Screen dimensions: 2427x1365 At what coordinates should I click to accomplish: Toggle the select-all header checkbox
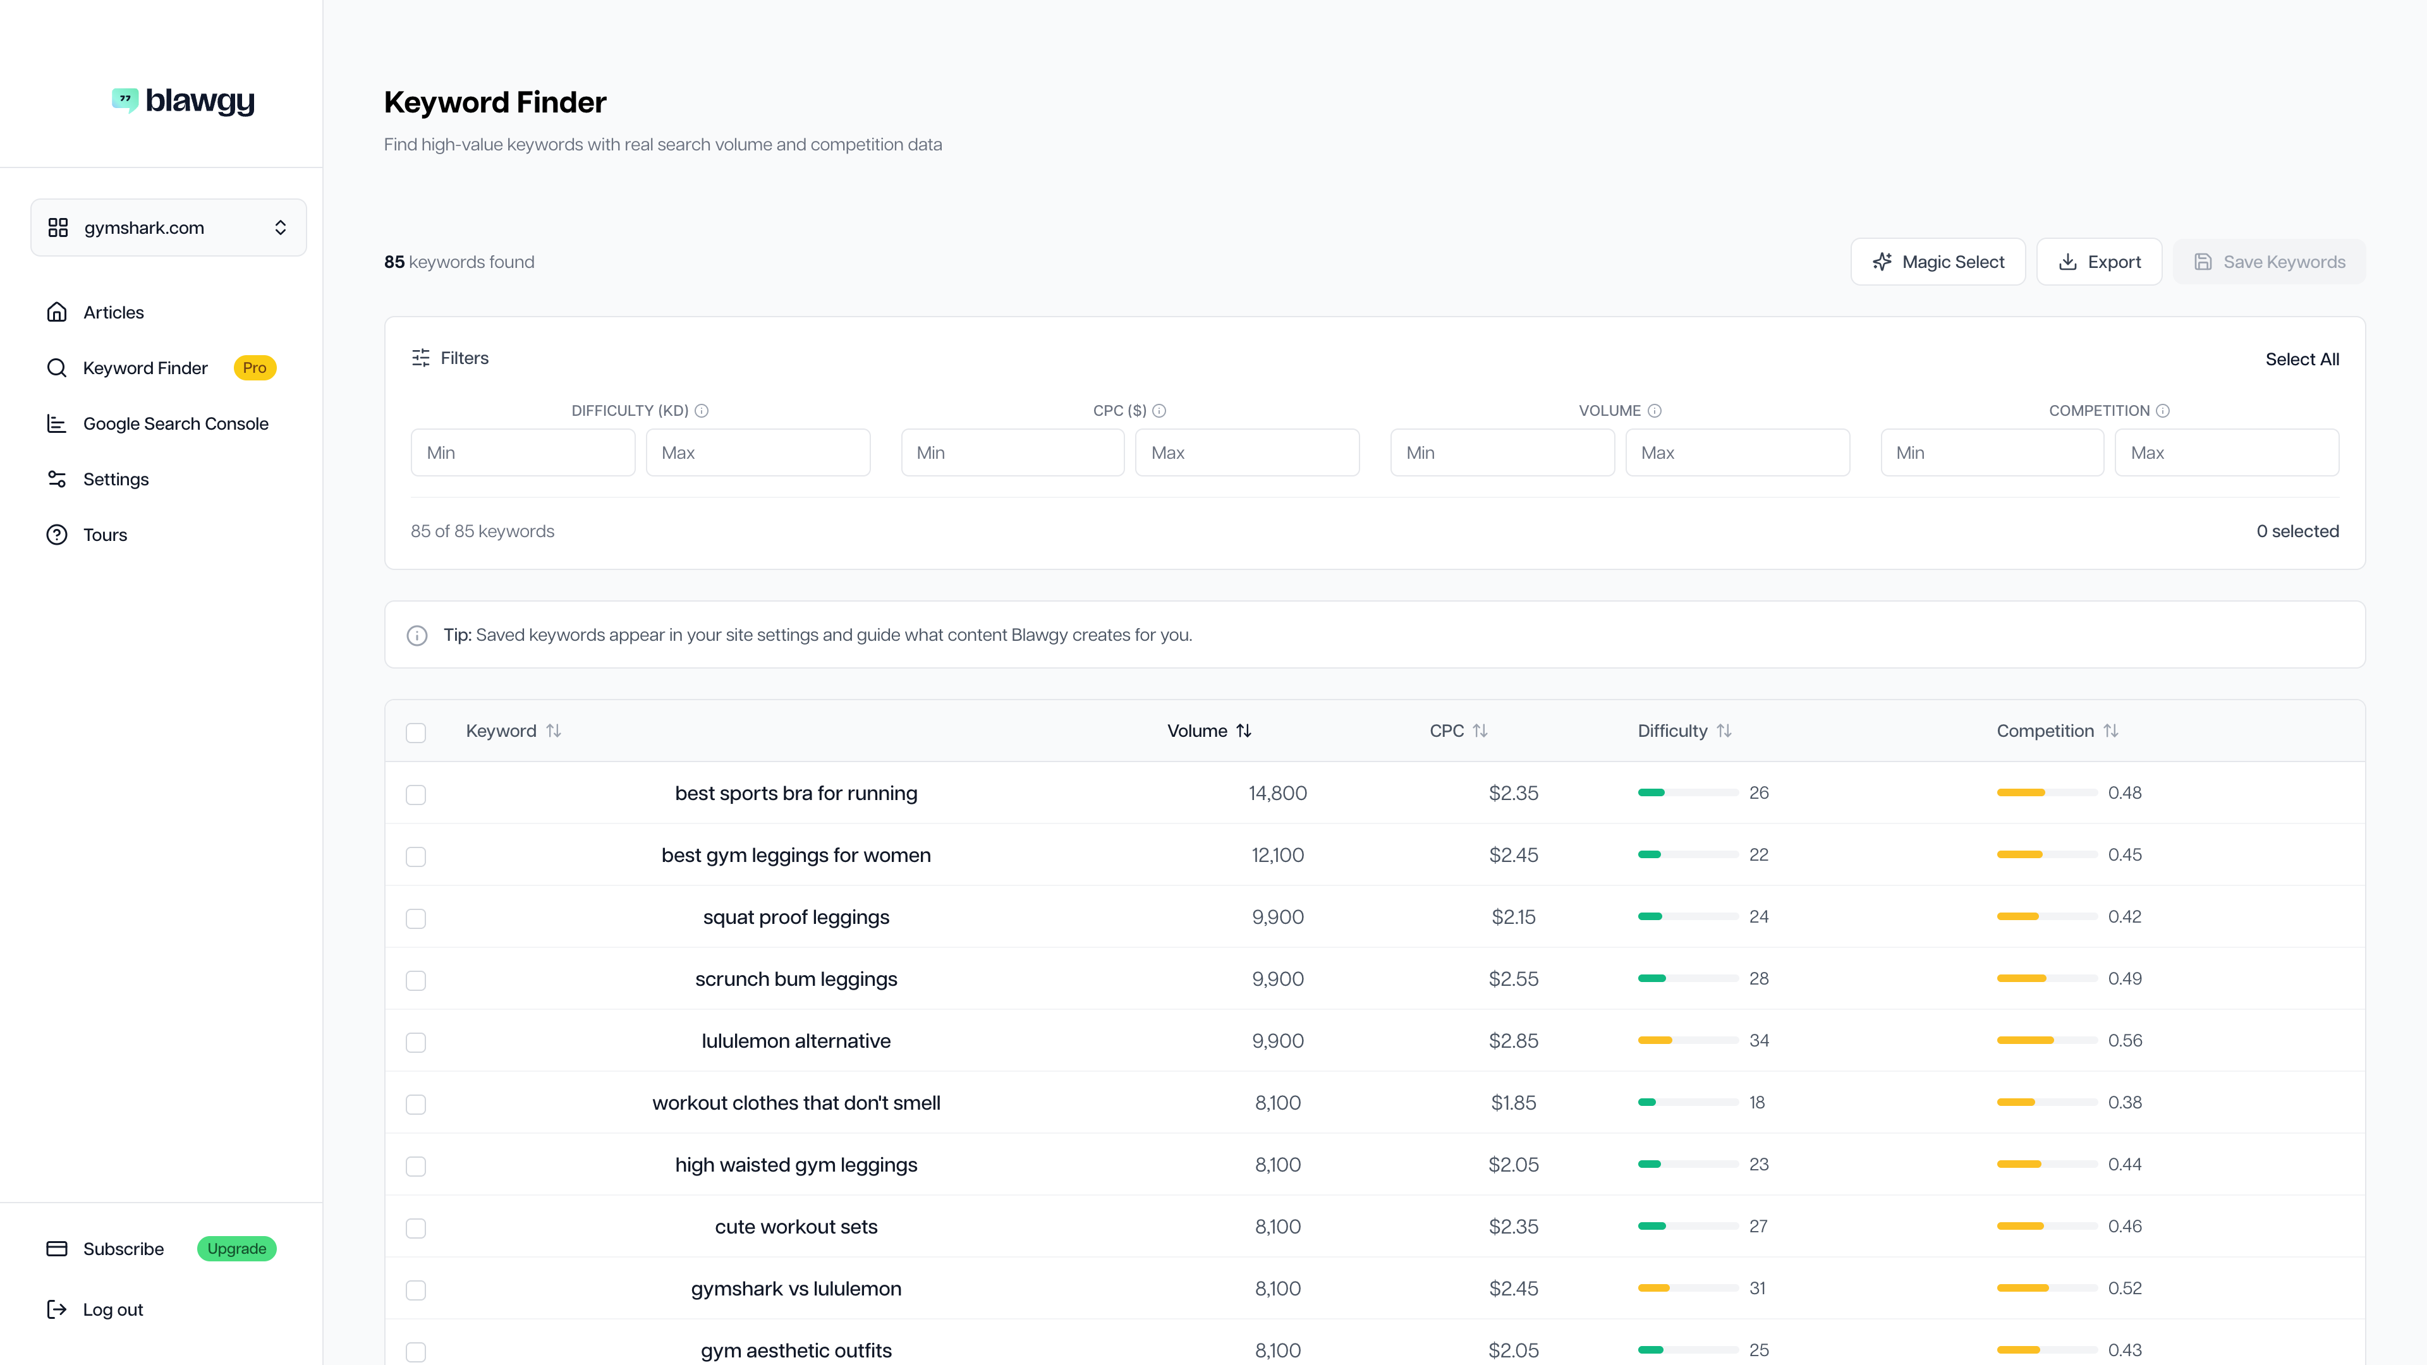[415, 732]
